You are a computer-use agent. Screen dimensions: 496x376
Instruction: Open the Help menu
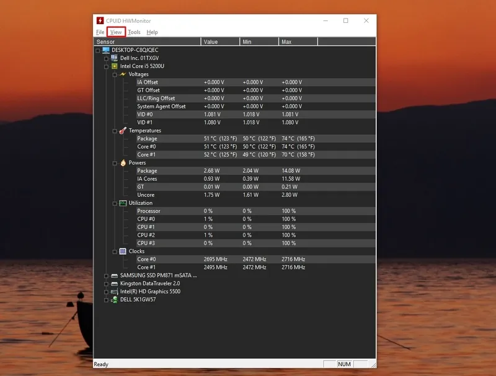click(152, 32)
